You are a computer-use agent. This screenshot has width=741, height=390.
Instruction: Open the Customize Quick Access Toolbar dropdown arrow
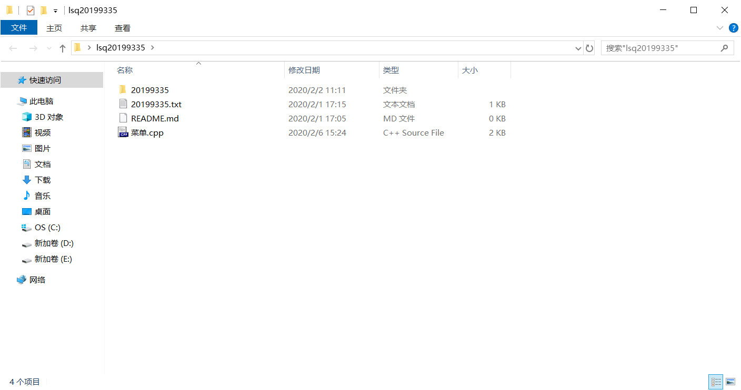(x=55, y=11)
